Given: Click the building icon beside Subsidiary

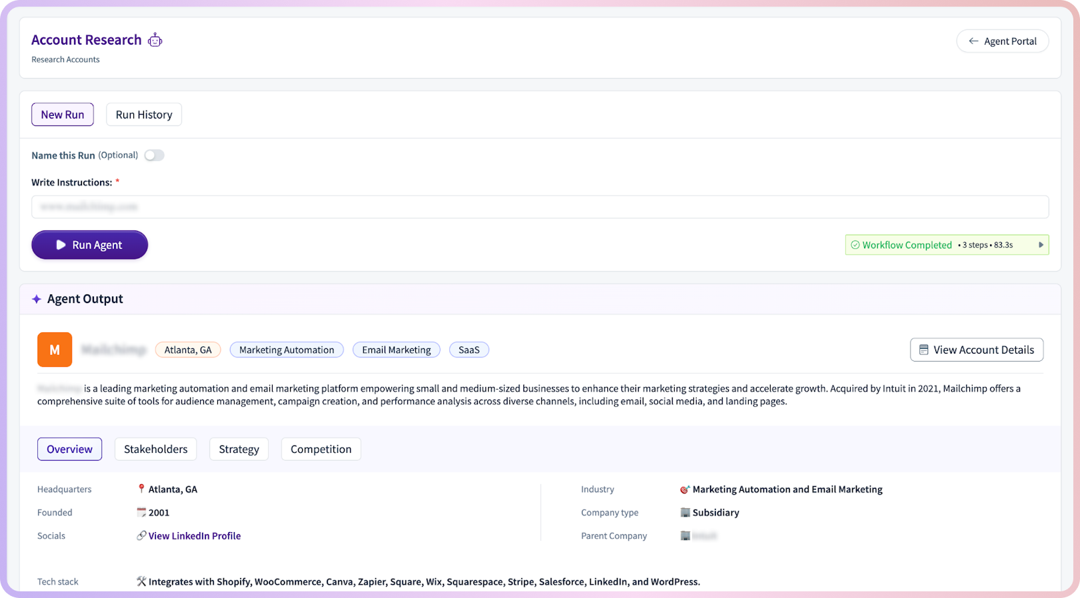Looking at the screenshot, I should pos(685,512).
